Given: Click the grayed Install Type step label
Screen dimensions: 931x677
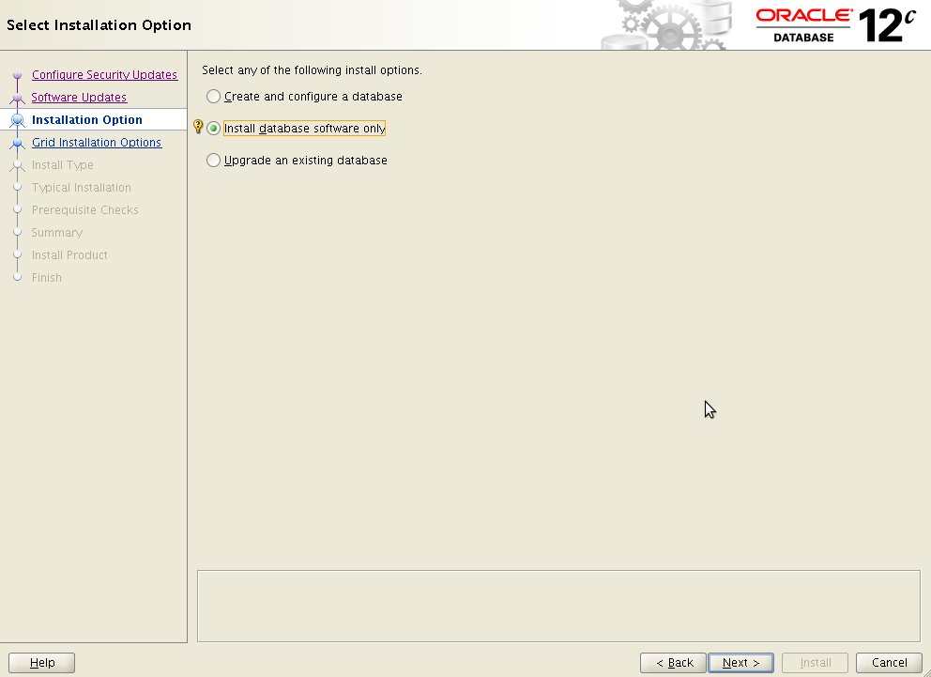Looking at the screenshot, I should tap(62, 164).
